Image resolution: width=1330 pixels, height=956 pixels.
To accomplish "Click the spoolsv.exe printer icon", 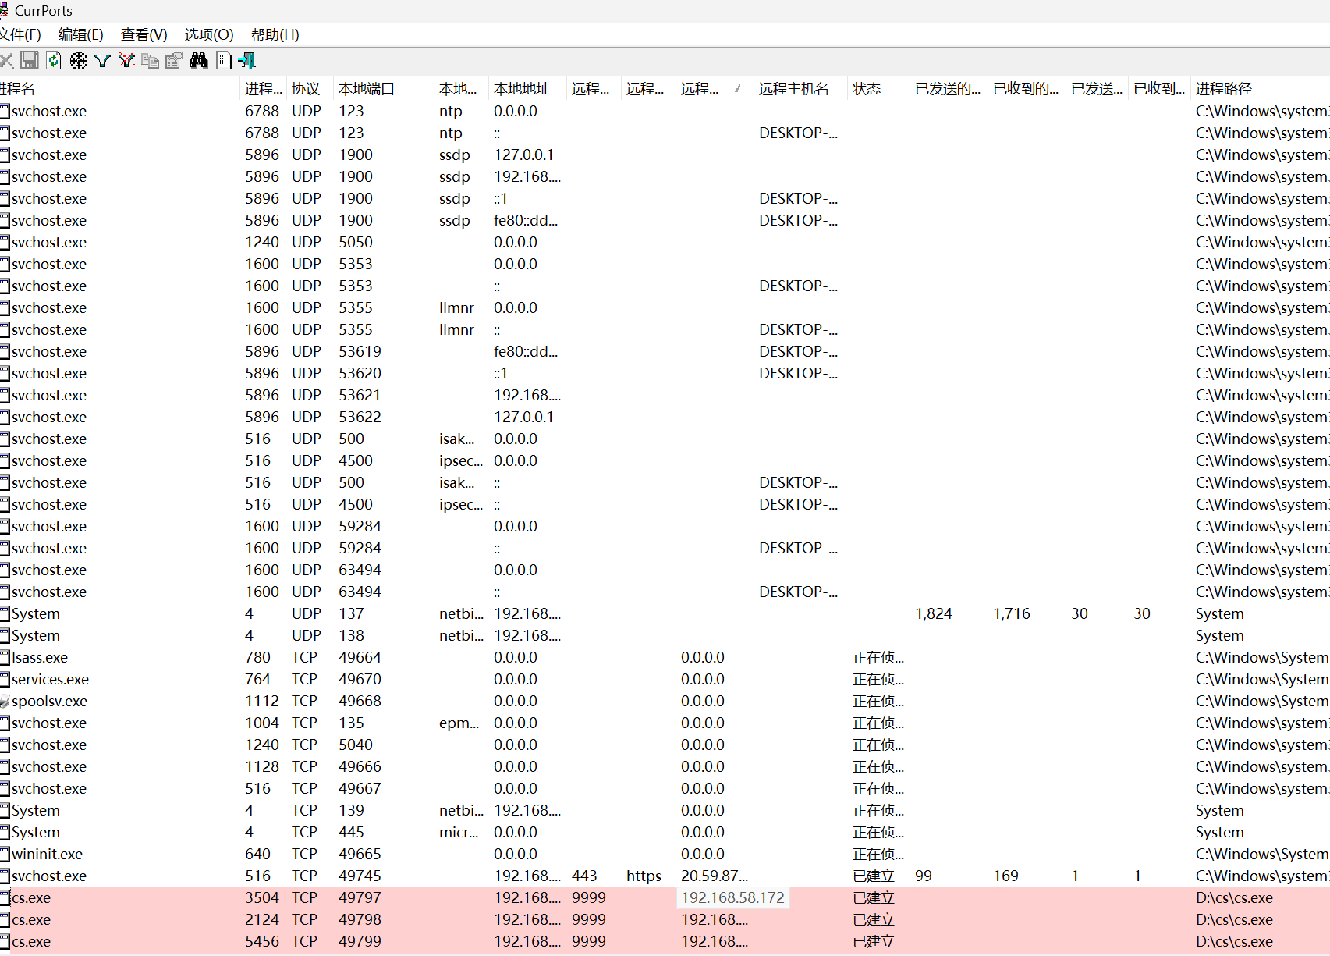I will tap(5, 701).
